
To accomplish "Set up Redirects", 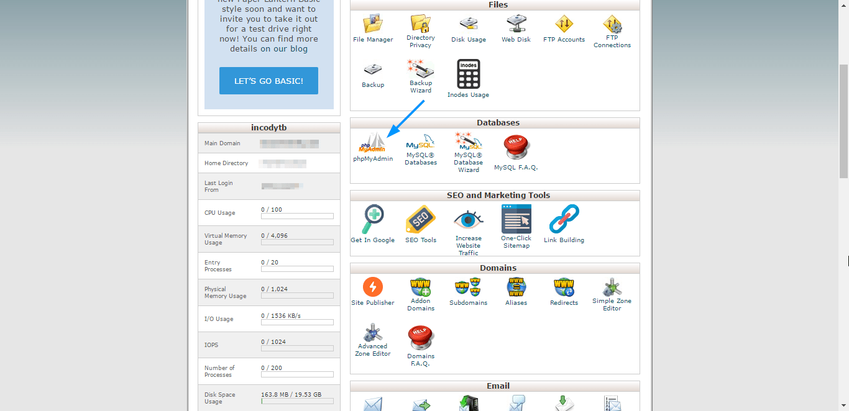I will (564, 289).
